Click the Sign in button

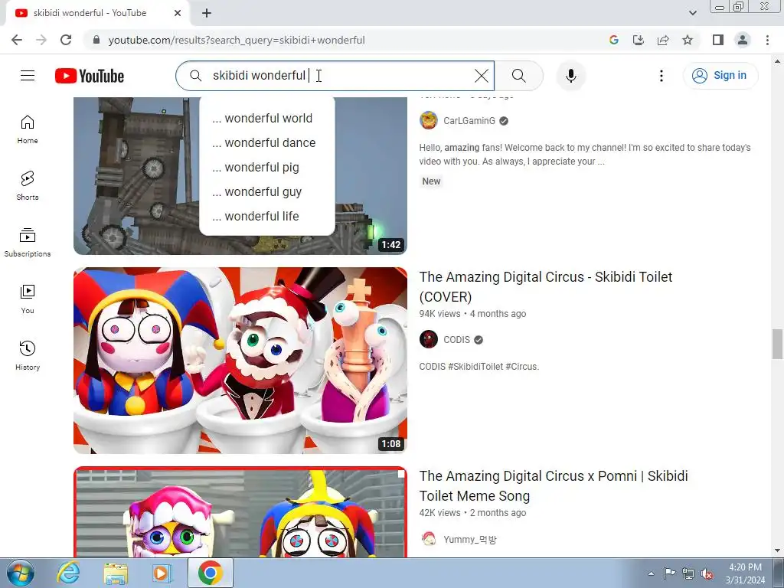click(720, 76)
